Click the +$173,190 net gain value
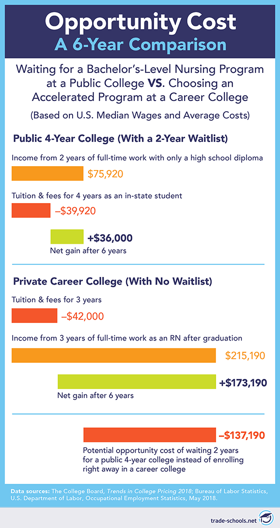 click(243, 383)
